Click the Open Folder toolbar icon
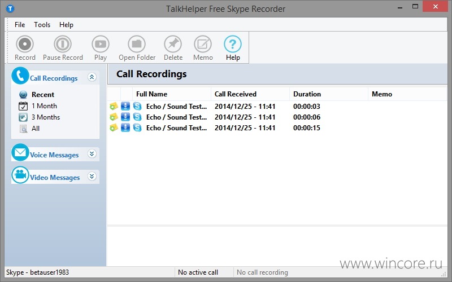The image size is (452, 282). pyautogui.click(x=137, y=44)
